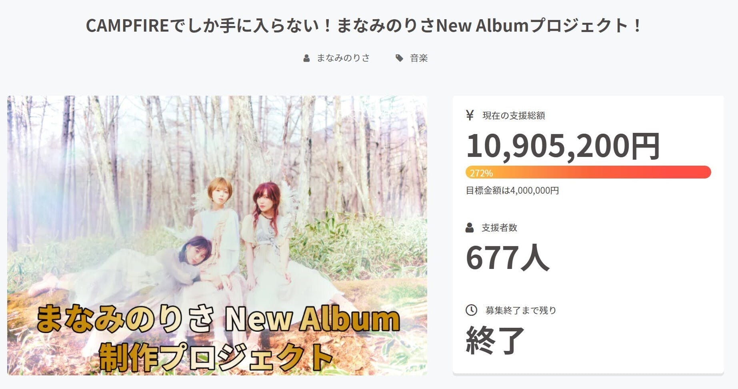Click the 終了 status text

495,340
